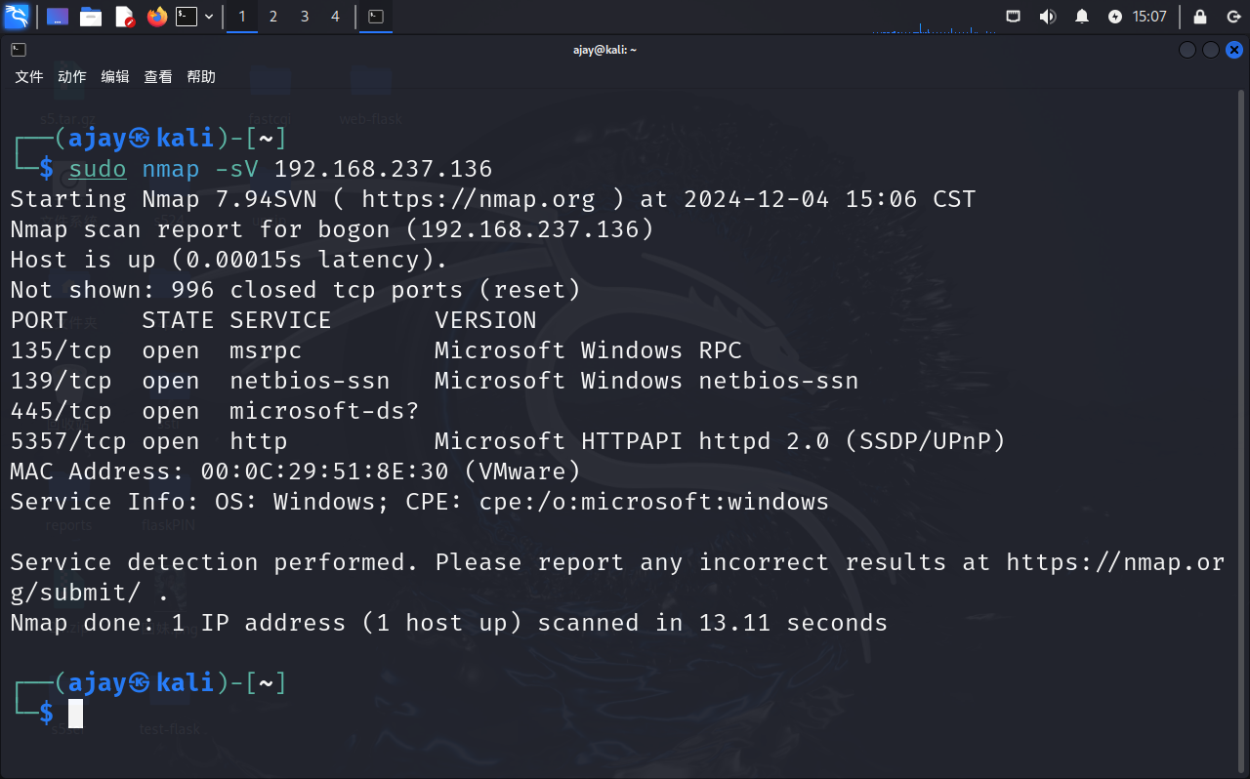Viewport: 1250px width, 779px height.
Task: Switch to workspace 2
Action: (272, 17)
